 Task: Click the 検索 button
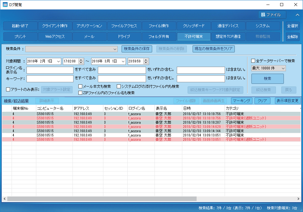[x=267, y=79]
